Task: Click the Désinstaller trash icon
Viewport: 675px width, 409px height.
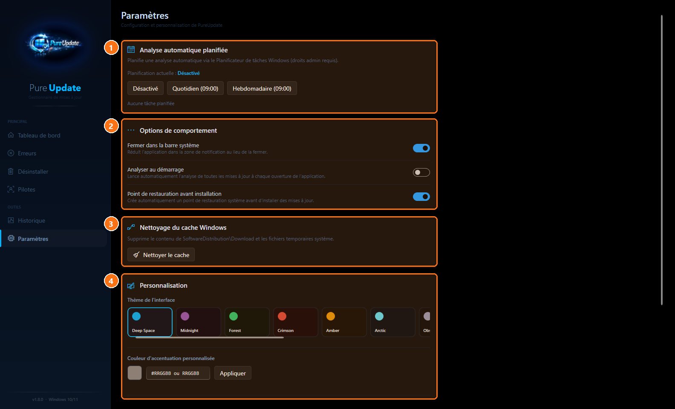Action: 11,171
